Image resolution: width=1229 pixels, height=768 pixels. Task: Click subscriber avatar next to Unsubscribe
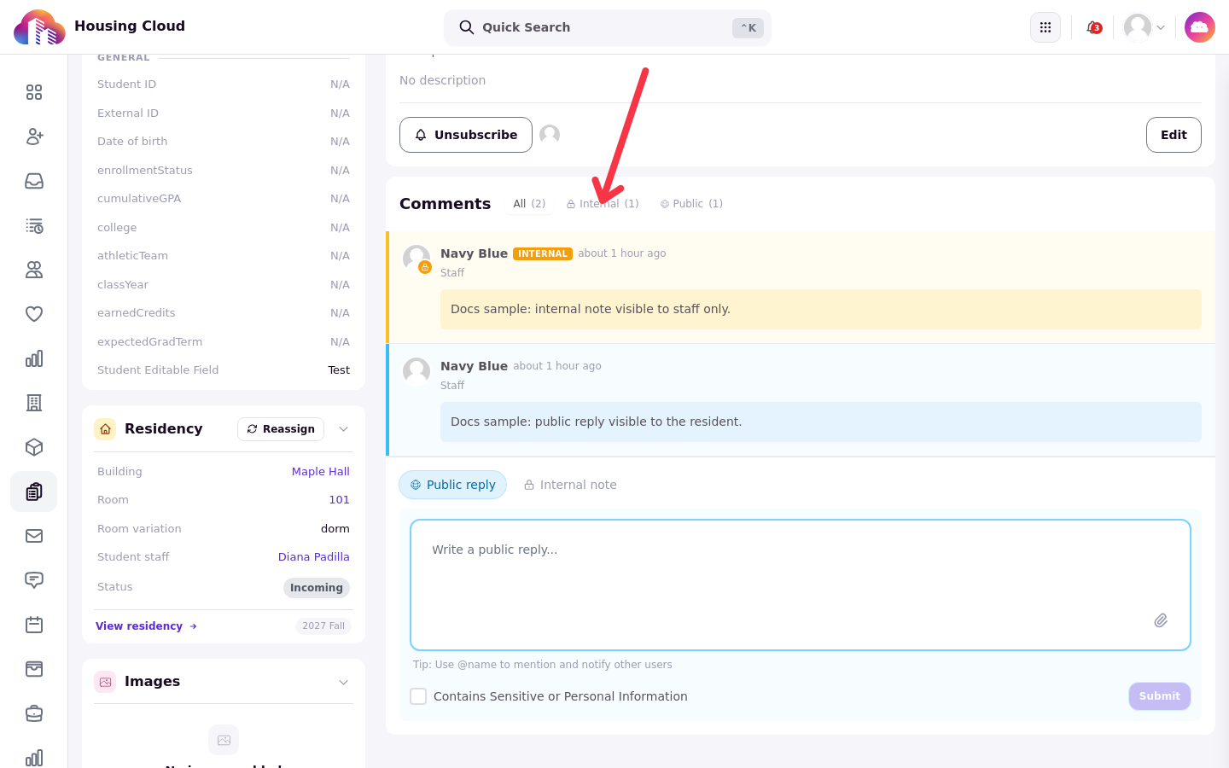click(x=550, y=135)
